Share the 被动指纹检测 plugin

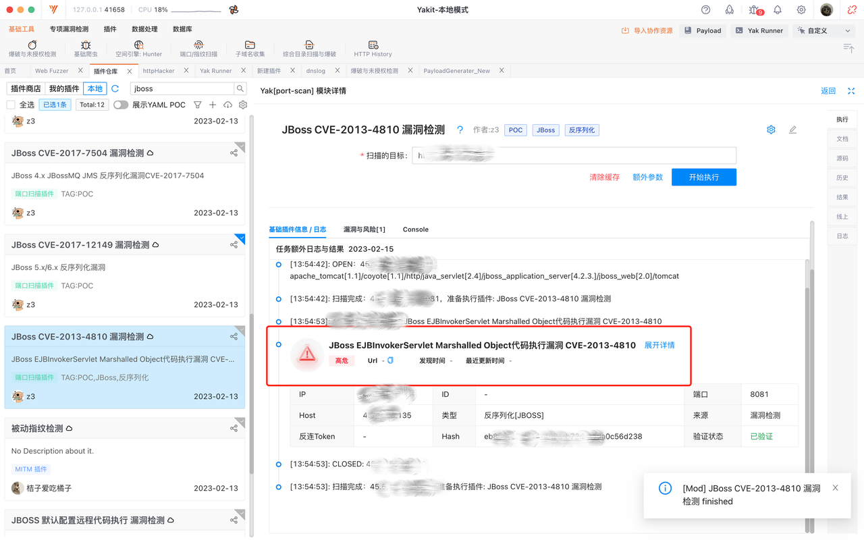[234, 429]
